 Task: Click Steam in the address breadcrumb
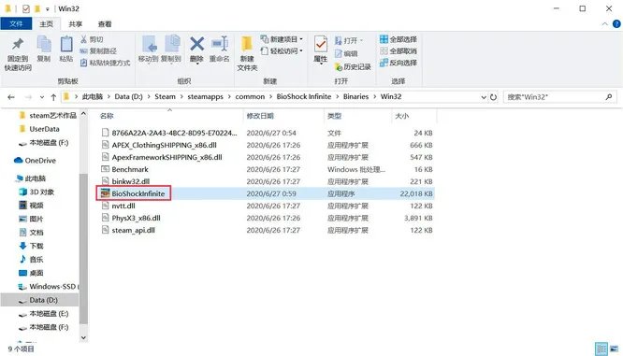(x=165, y=96)
